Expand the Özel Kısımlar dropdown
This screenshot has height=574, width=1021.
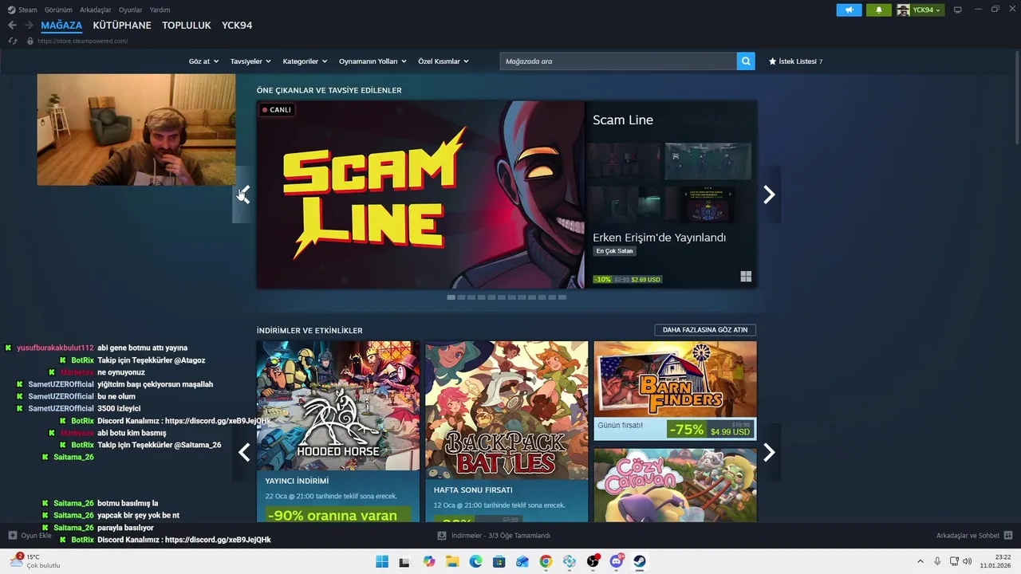(x=443, y=61)
